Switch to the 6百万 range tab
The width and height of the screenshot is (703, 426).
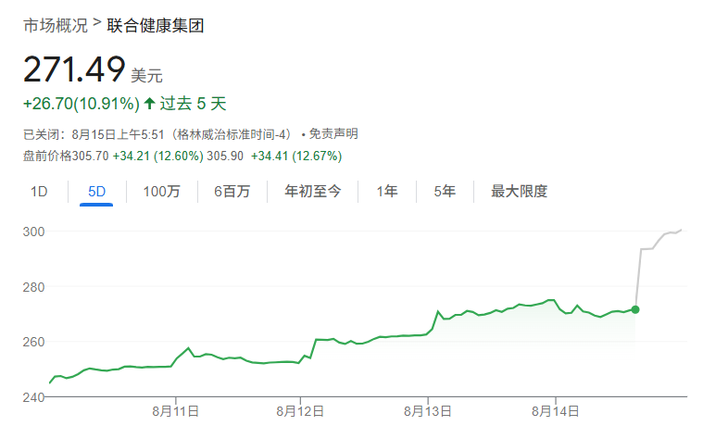[232, 192]
